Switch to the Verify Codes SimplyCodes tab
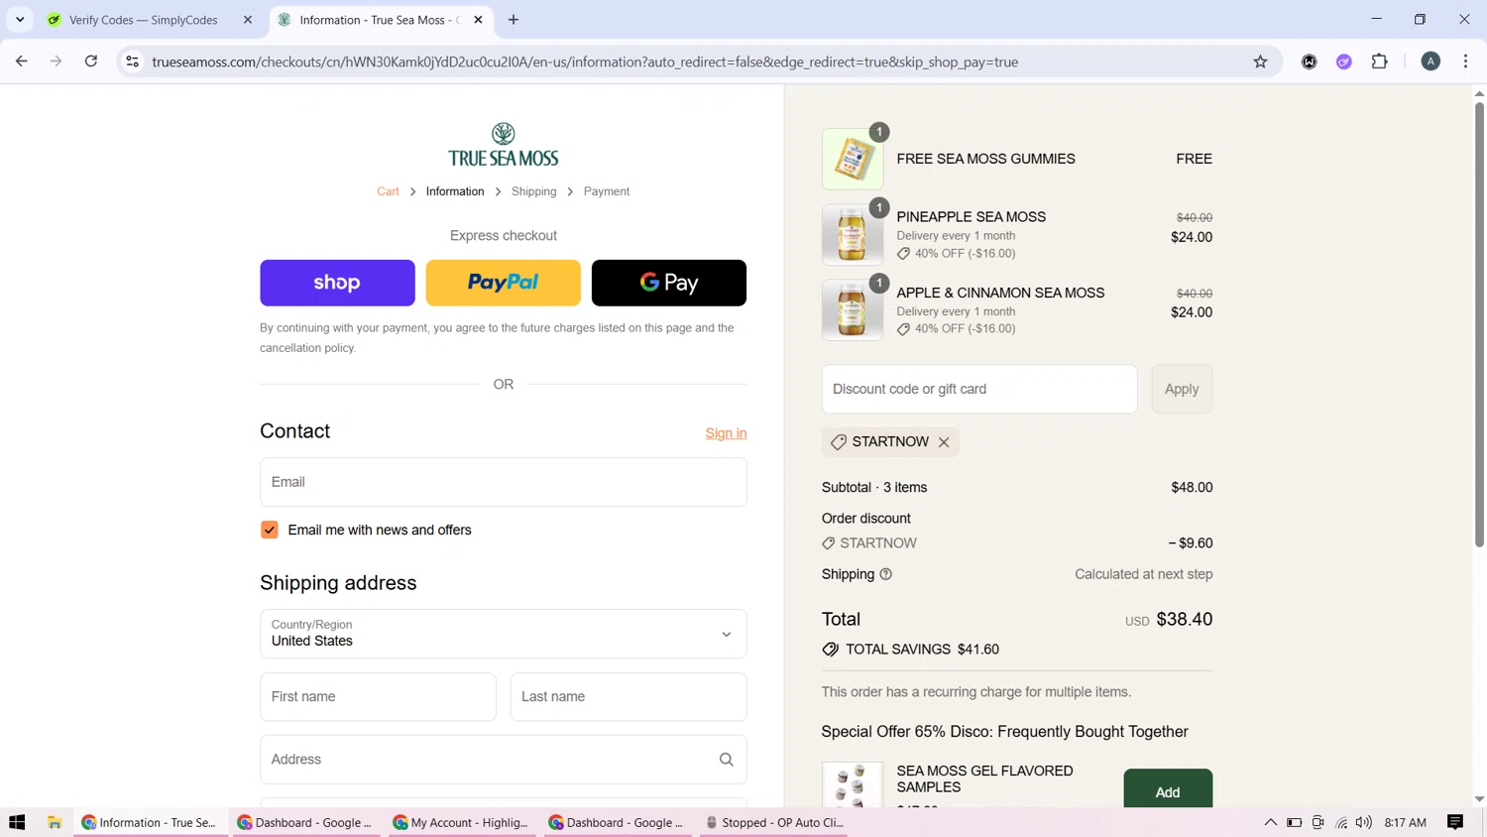 [x=151, y=20]
